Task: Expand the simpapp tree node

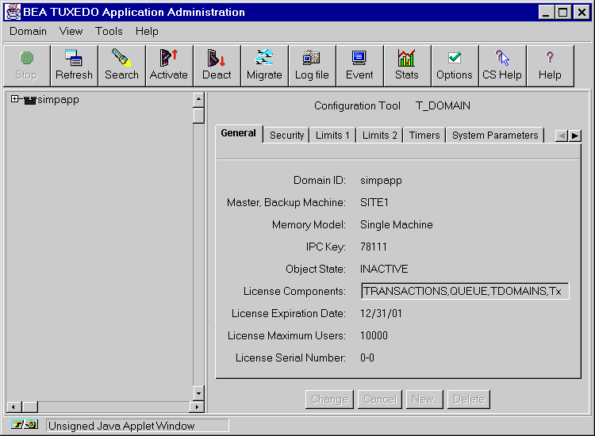Action: (x=14, y=99)
